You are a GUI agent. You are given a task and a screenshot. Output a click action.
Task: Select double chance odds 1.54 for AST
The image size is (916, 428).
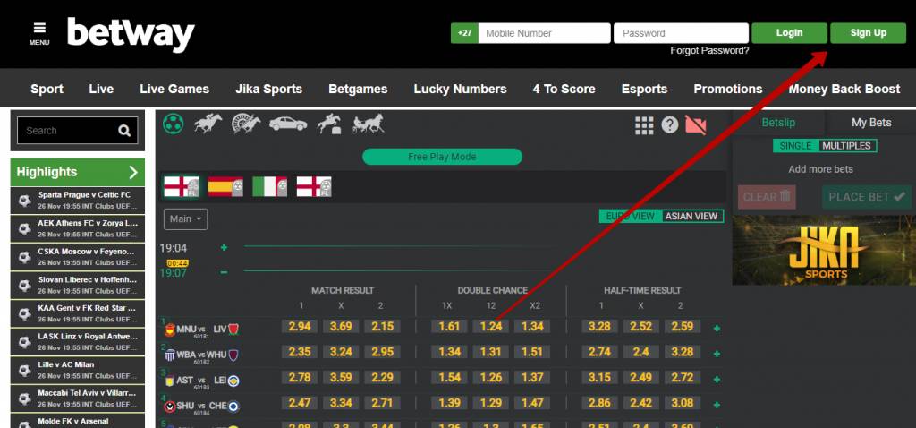pos(449,378)
